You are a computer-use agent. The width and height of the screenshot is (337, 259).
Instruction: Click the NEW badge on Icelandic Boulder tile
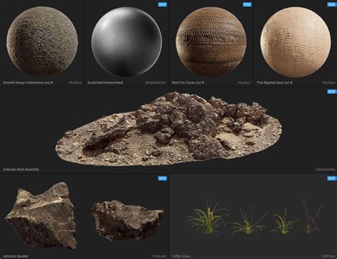(x=162, y=179)
